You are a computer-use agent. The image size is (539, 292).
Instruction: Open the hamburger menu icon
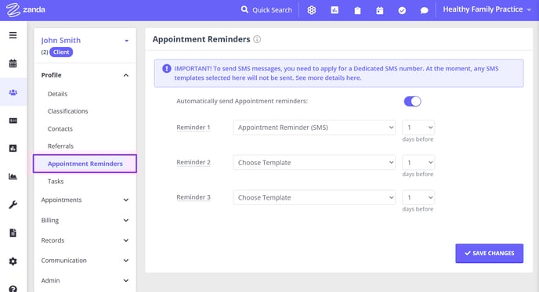click(13, 35)
